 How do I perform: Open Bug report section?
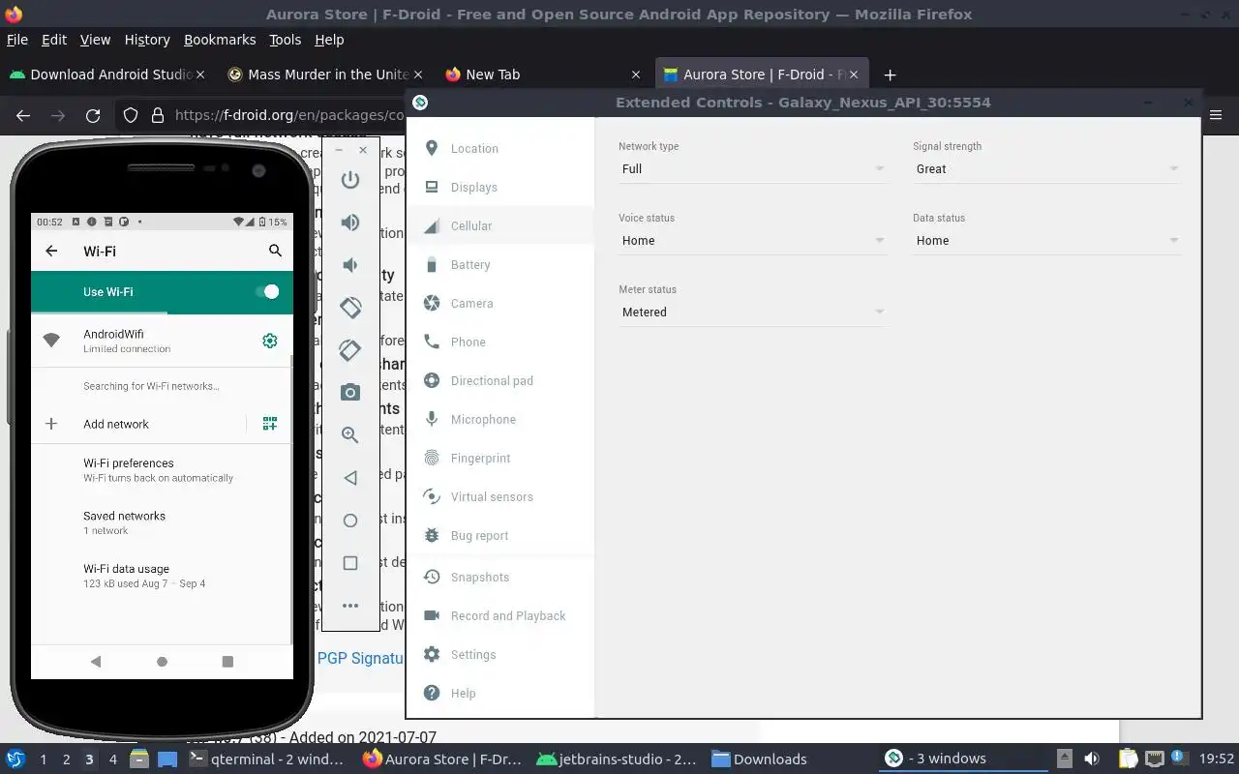pos(499,536)
